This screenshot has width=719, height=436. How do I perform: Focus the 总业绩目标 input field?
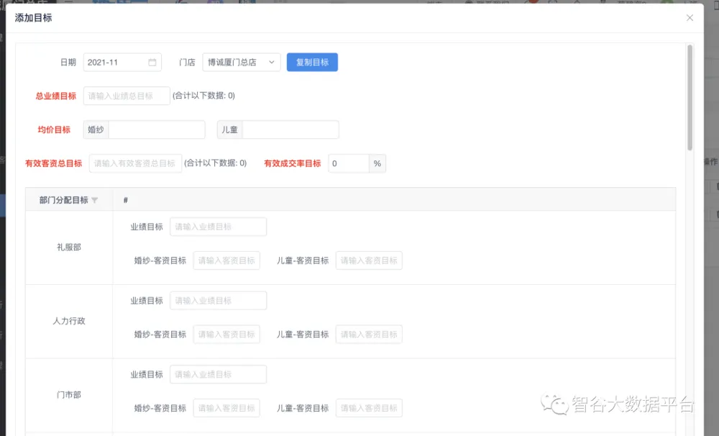(127, 96)
